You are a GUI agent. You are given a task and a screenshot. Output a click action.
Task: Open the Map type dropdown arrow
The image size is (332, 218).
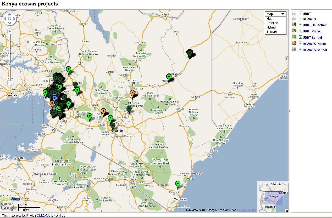pos(283,14)
